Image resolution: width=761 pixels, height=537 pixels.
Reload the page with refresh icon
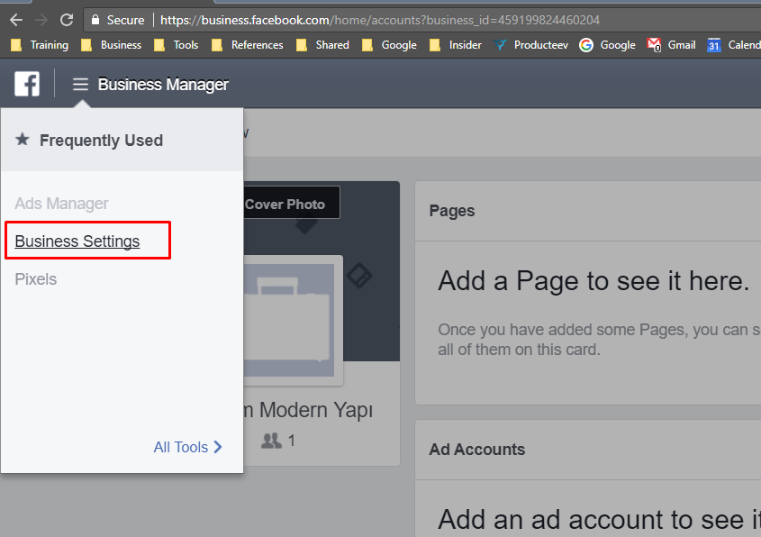(66, 20)
